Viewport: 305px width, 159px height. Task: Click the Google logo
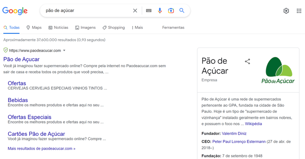pos(15,11)
